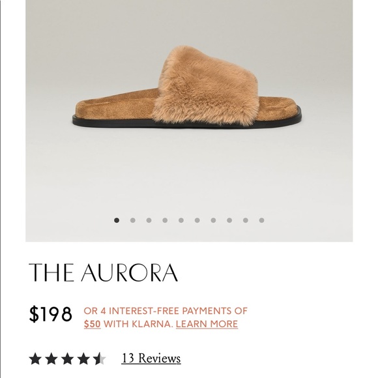Show the sixth carousel image dot
The width and height of the screenshot is (378, 378).
point(197,220)
